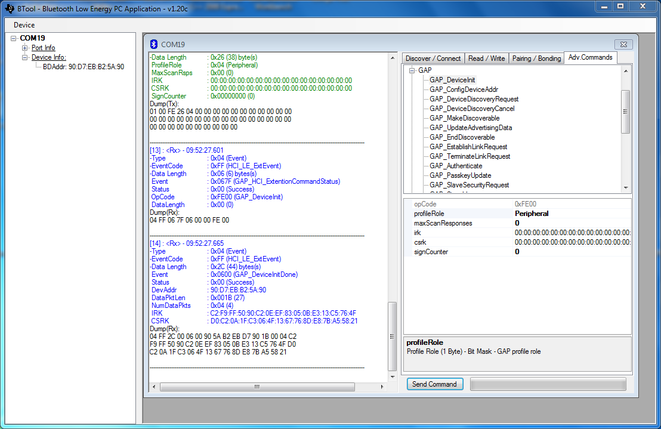Click the ProfileRole 0x04 (Peripheral) log line
Viewport: 661px width, 429px height.
(205, 65)
